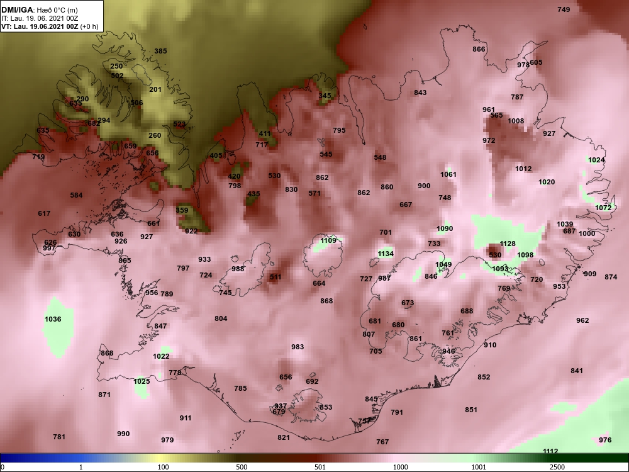The image size is (629, 472).
Task: Click the '2500' label on the color scale
Action: click(x=557, y=467)
